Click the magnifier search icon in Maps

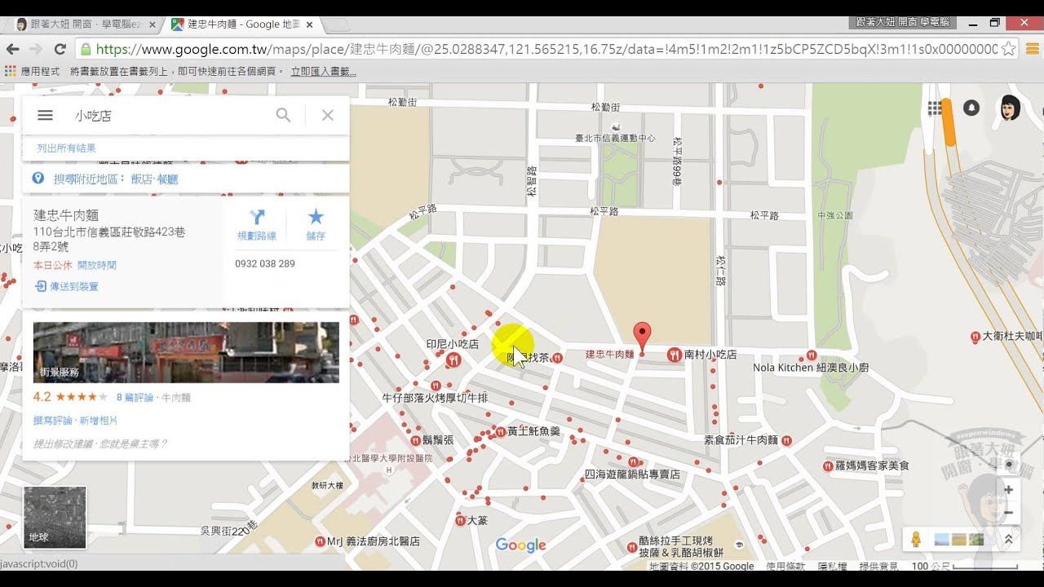click(283, 116)
